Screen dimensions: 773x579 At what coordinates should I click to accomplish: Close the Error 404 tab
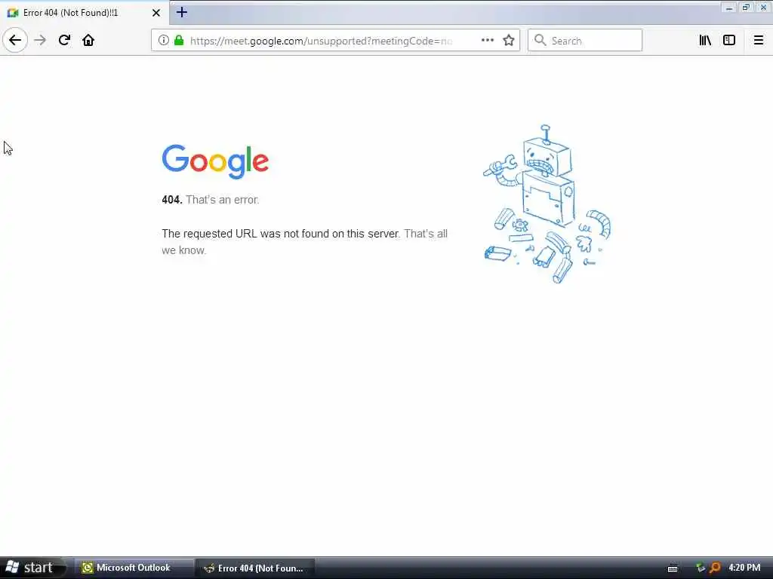pyautogui.click(x=156, y=13)
